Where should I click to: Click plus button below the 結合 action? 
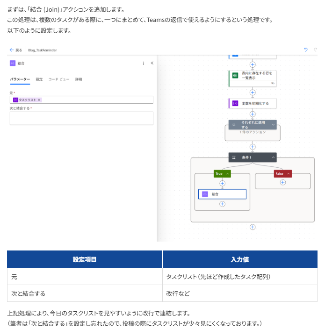(x=222, y=204)
